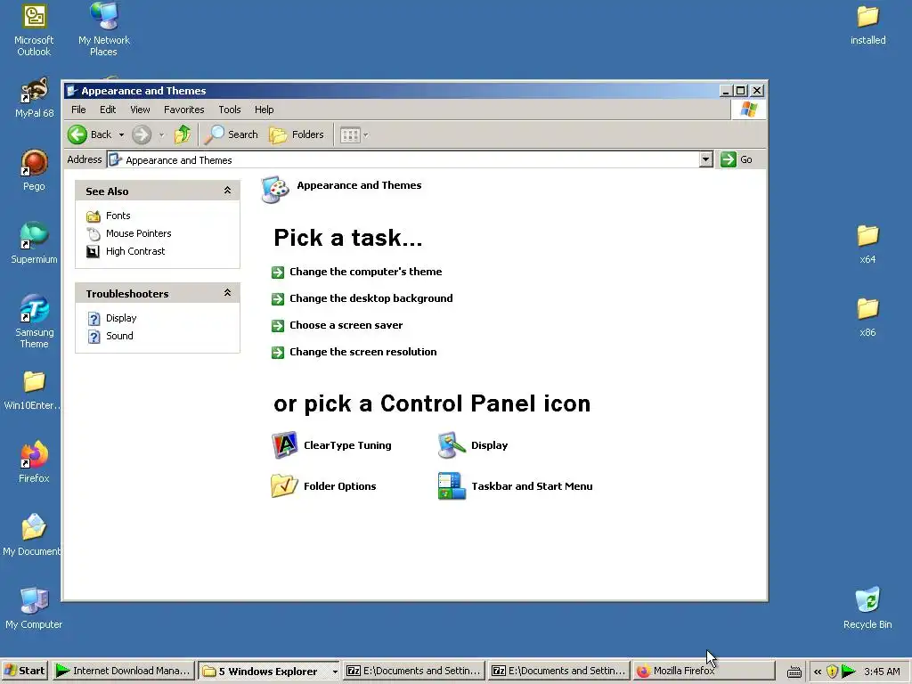Toggle the Folders pane button
This screenshot has height=684, width=912.
coord(297,134)
